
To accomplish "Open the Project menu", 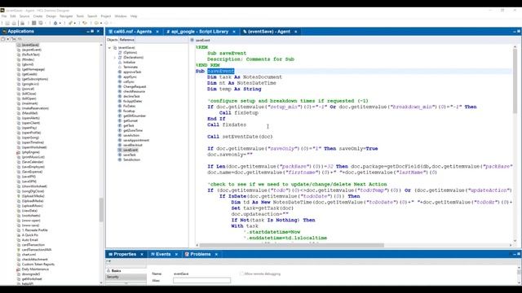I will 106,16.
